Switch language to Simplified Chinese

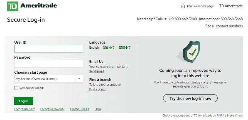click(x=109, y=47)
